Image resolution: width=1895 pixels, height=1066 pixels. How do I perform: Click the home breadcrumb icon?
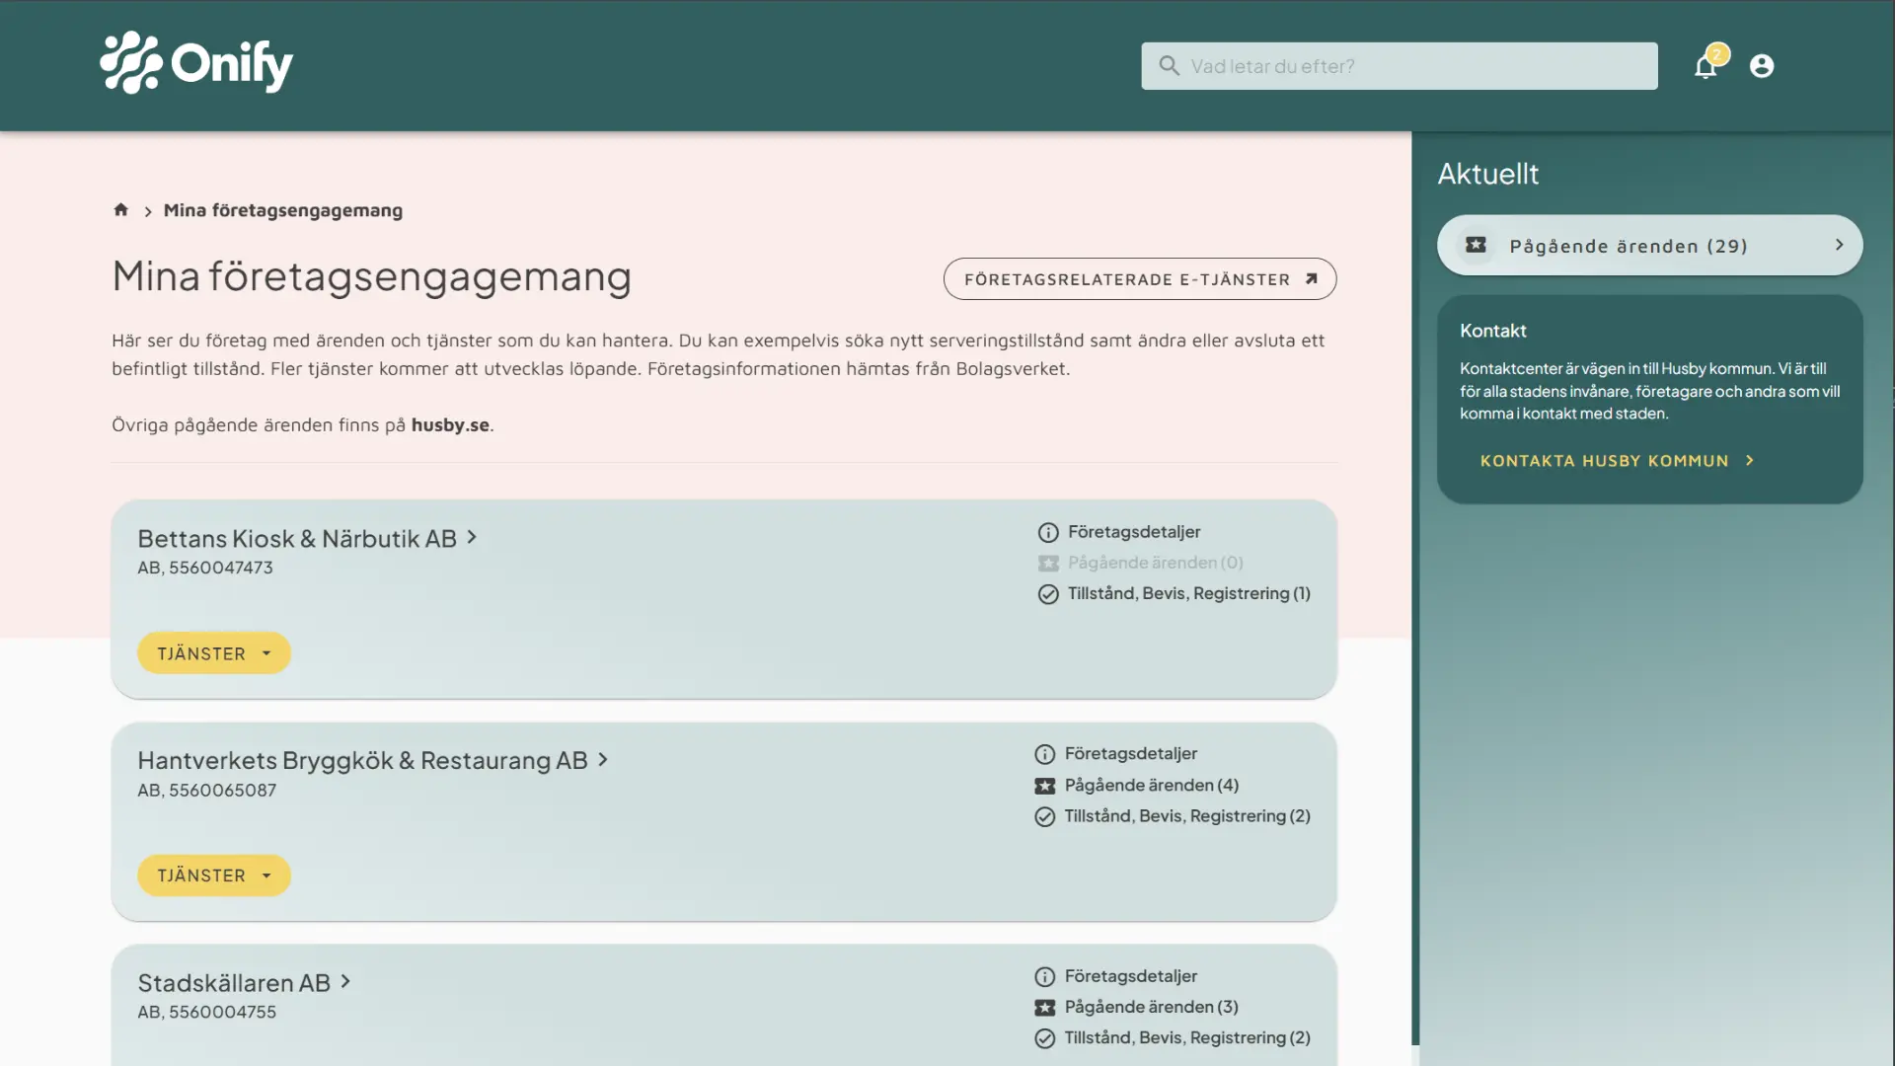120,209
